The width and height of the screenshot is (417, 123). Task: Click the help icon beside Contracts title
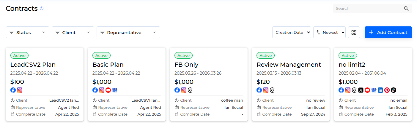tap(42, 8)
